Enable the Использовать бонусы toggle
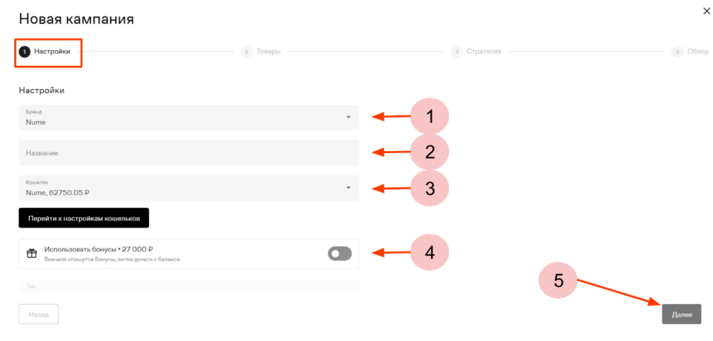 click(340, 254)
